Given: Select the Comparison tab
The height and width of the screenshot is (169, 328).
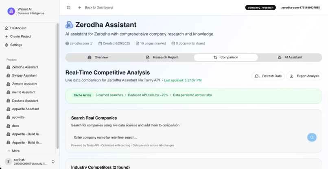Looking at the screenshot, I should point(226,57).
